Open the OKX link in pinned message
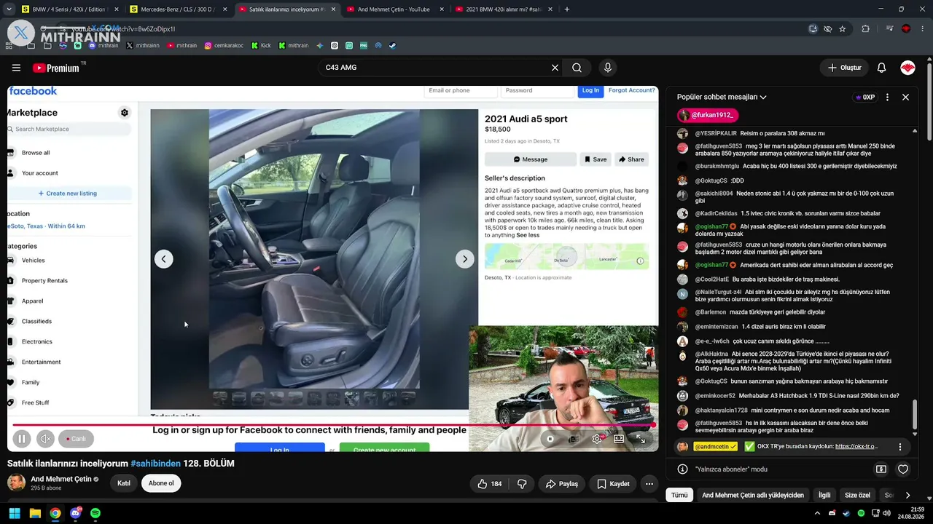 [856, 447]
